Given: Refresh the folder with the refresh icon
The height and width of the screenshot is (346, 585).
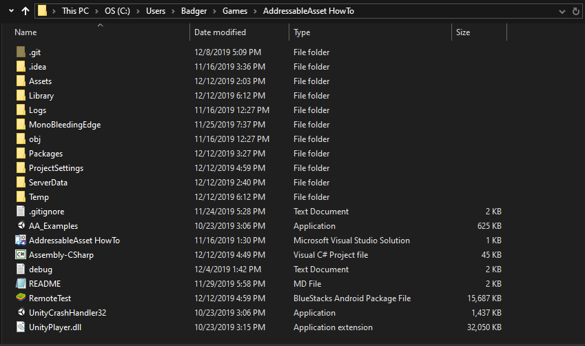Looking at the screenshot, I should click(575, 12).
